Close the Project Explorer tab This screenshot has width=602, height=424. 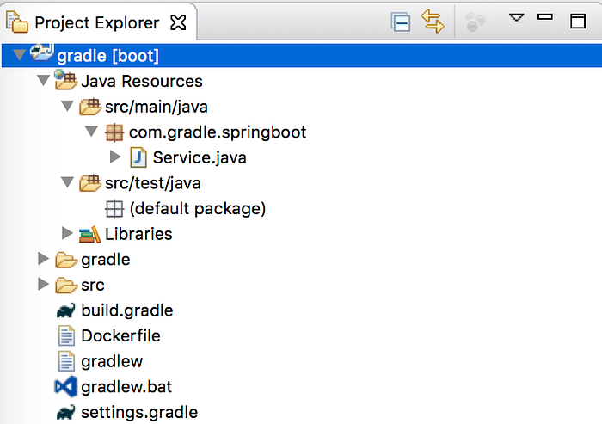pyautogui.click(x=178, y=22)
